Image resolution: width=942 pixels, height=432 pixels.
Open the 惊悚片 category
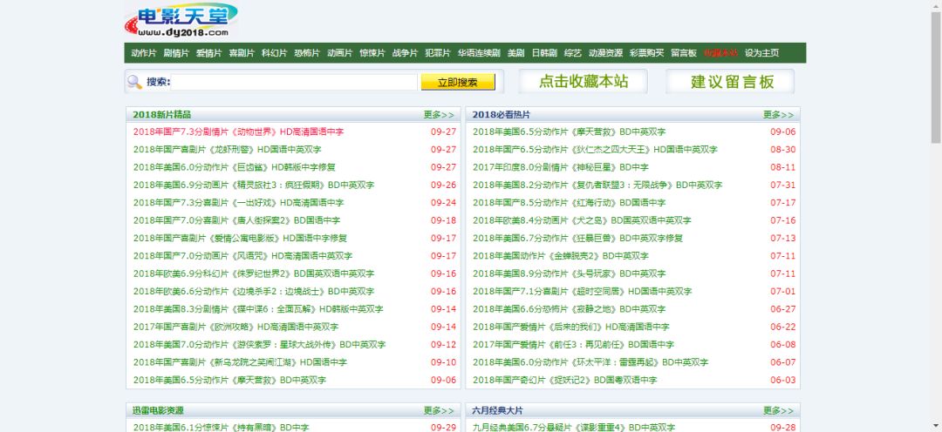click(x=372, y=53)
